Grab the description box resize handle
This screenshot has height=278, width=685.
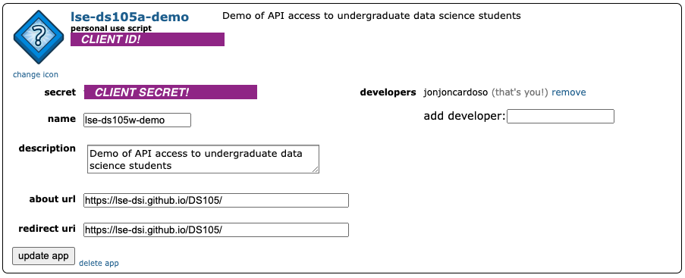pyautogui.click(x=316, y=170)
